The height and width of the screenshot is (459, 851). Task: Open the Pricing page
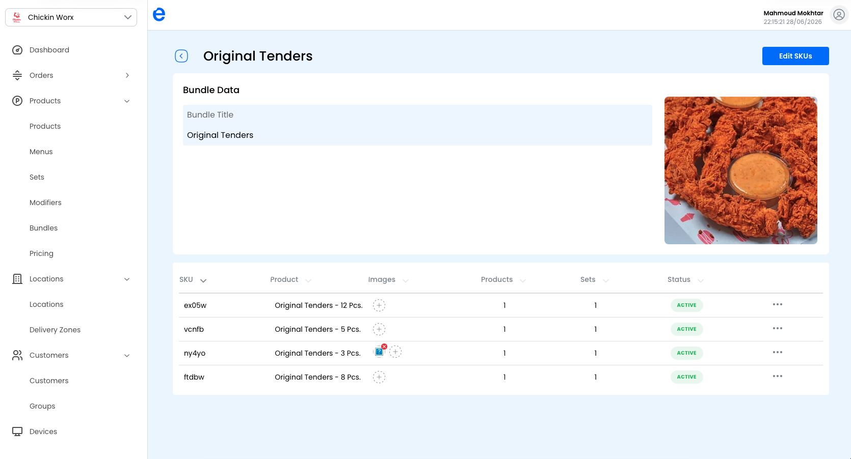pyautogui.click(x=41, y=253)
